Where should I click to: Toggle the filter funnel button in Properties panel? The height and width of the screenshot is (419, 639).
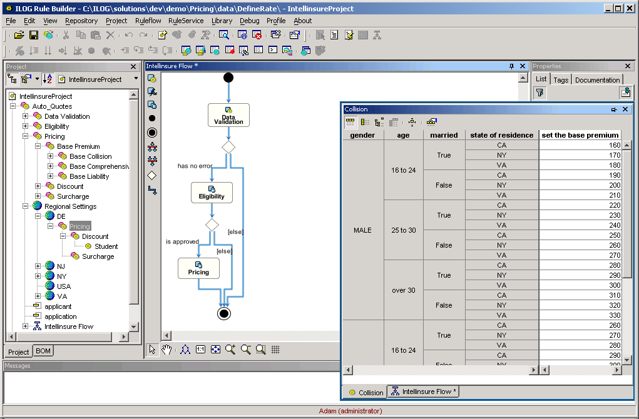540,93
